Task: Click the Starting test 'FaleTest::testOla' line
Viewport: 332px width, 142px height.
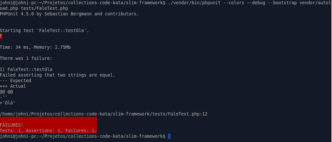Action: (44, 31)
